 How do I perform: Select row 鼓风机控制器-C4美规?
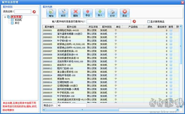pos(111,89)
